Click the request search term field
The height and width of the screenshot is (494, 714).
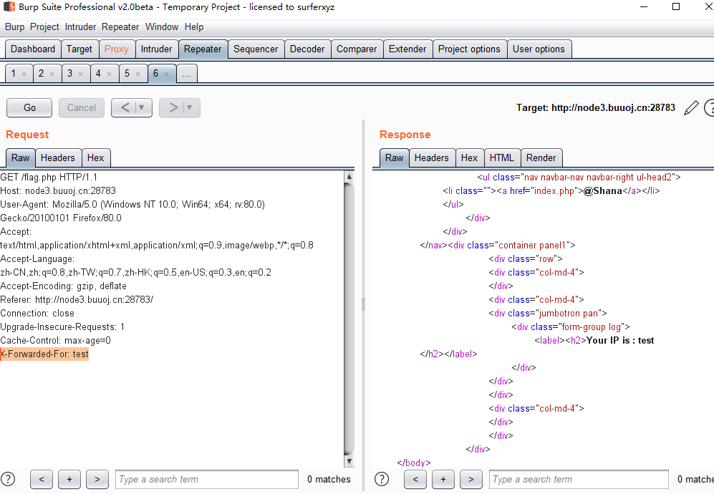point(206,479)
